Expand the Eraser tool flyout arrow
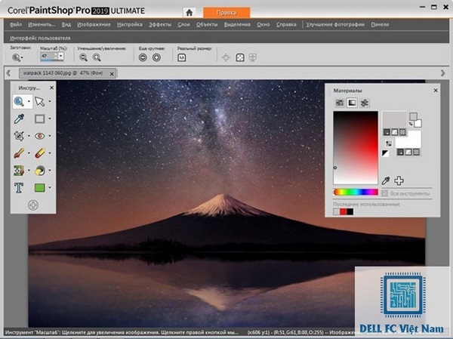 (x=50, y=153)
